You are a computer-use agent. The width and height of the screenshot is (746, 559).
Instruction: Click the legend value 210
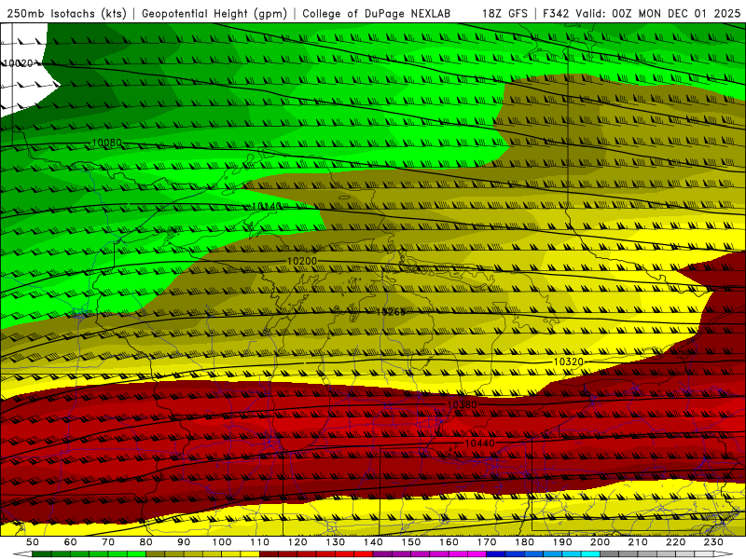click(638, 542)
